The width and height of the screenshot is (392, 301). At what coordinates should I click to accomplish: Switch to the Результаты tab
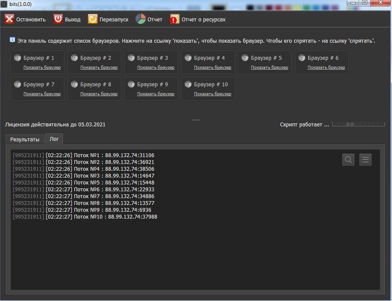tap(25, 139)
